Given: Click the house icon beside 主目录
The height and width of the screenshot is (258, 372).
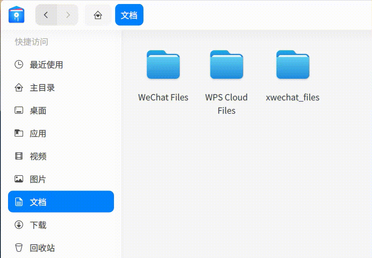Looking at the screenshot, I should click(19, 88).
